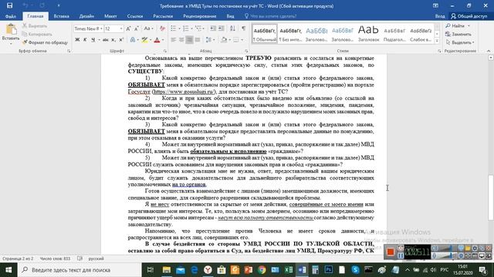Screen dimensions: 494x277
Task: Open the font color dropdown arrow
Action: click(163, 40)
